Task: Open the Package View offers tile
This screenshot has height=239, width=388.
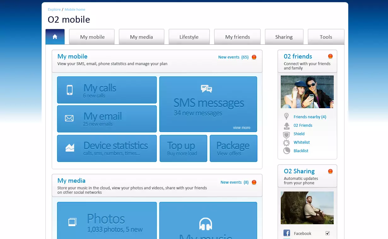Action: pyautogui.click(x=233, y=148)
